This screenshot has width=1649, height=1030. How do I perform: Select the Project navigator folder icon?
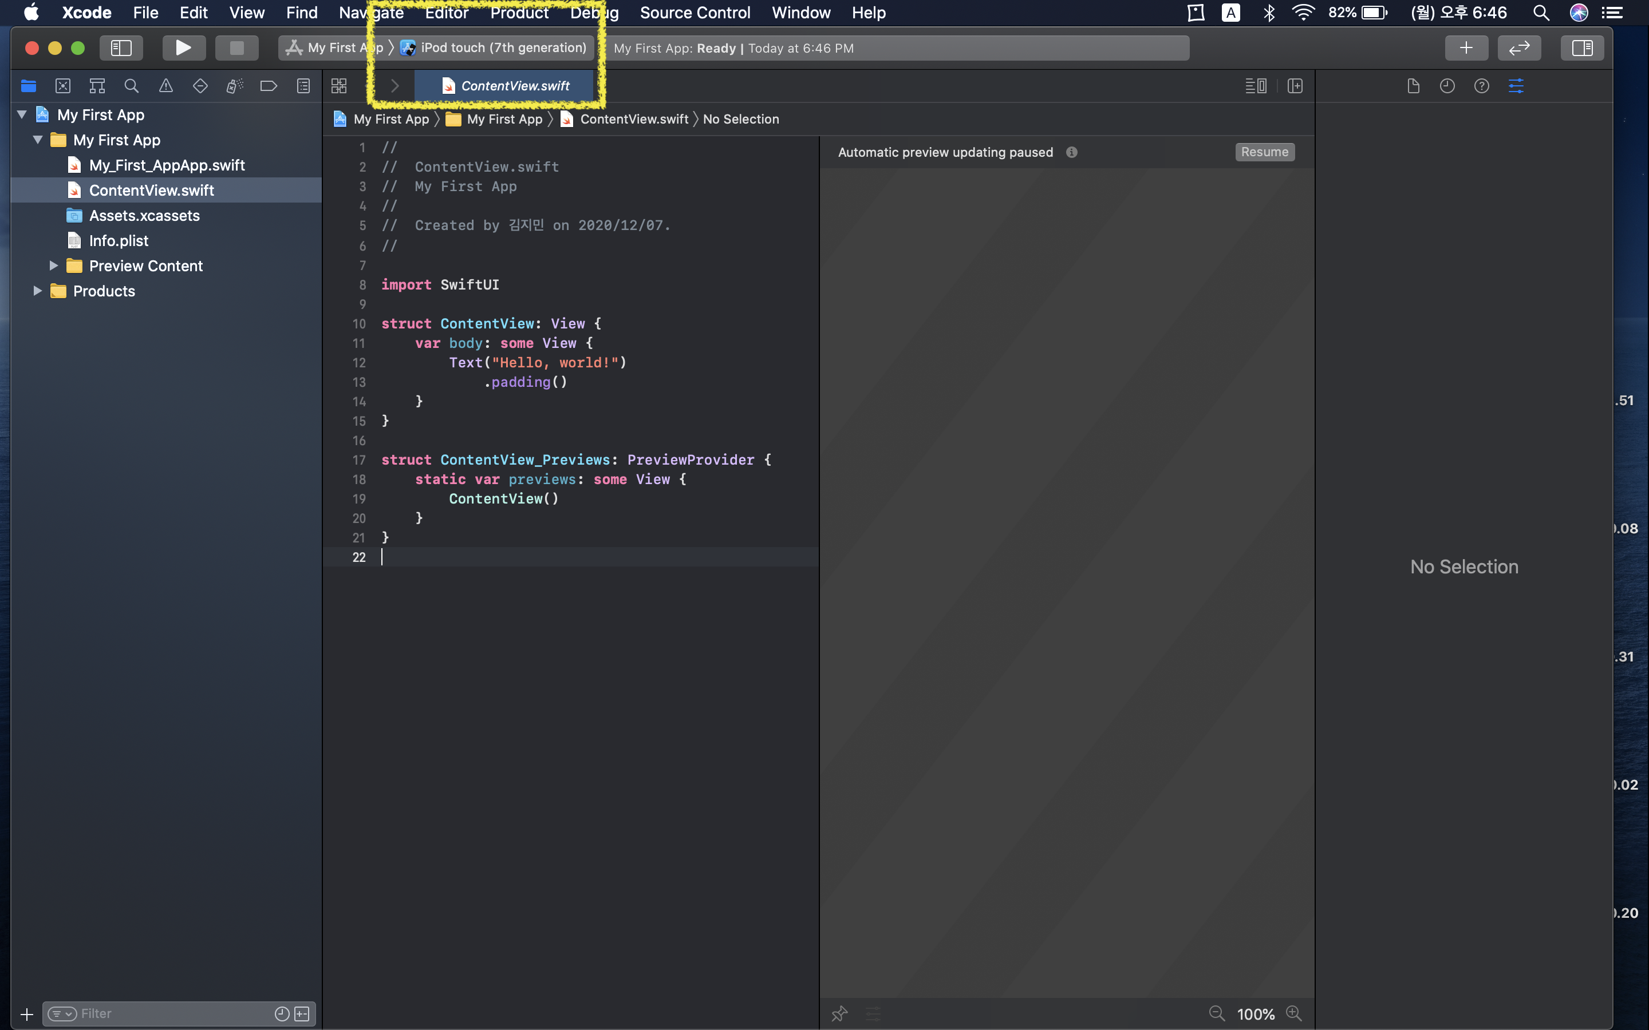pos(29,86)
